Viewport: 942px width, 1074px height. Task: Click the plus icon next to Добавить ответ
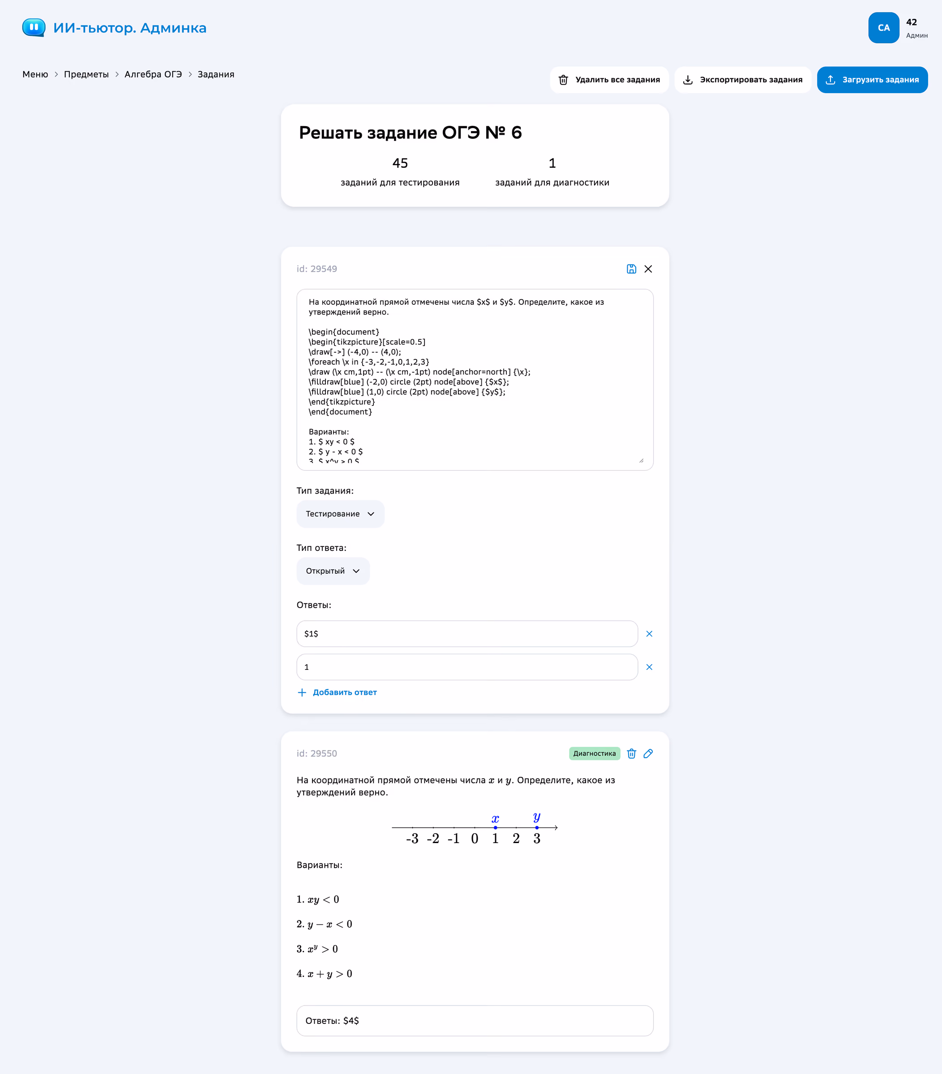pyautogui.click(x=302, y=693)
